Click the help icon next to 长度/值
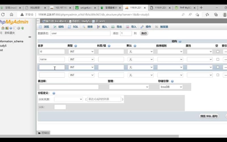 coord(109,46)
